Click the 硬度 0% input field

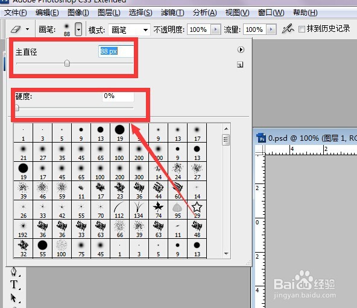coord(118,96)
